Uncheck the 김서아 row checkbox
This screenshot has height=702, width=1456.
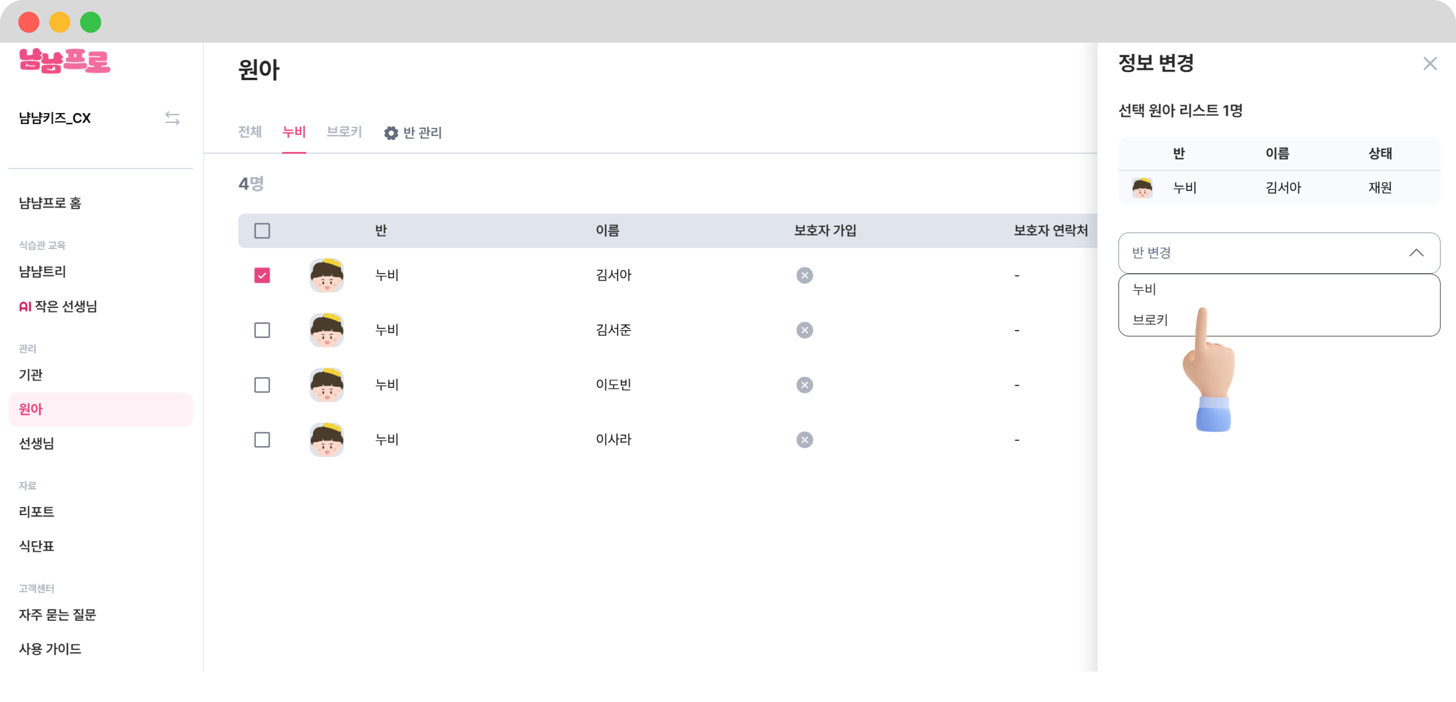point(262,275)
